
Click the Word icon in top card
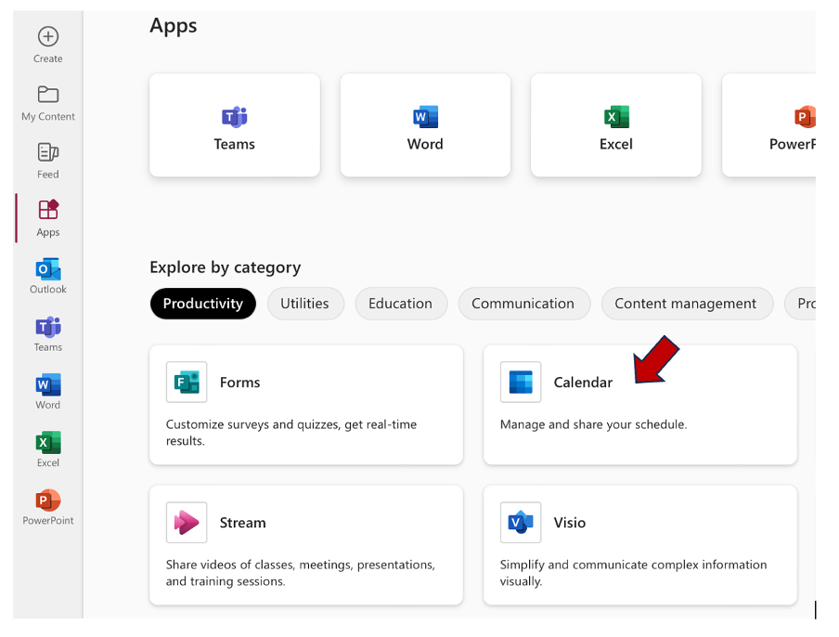[425, 117]
